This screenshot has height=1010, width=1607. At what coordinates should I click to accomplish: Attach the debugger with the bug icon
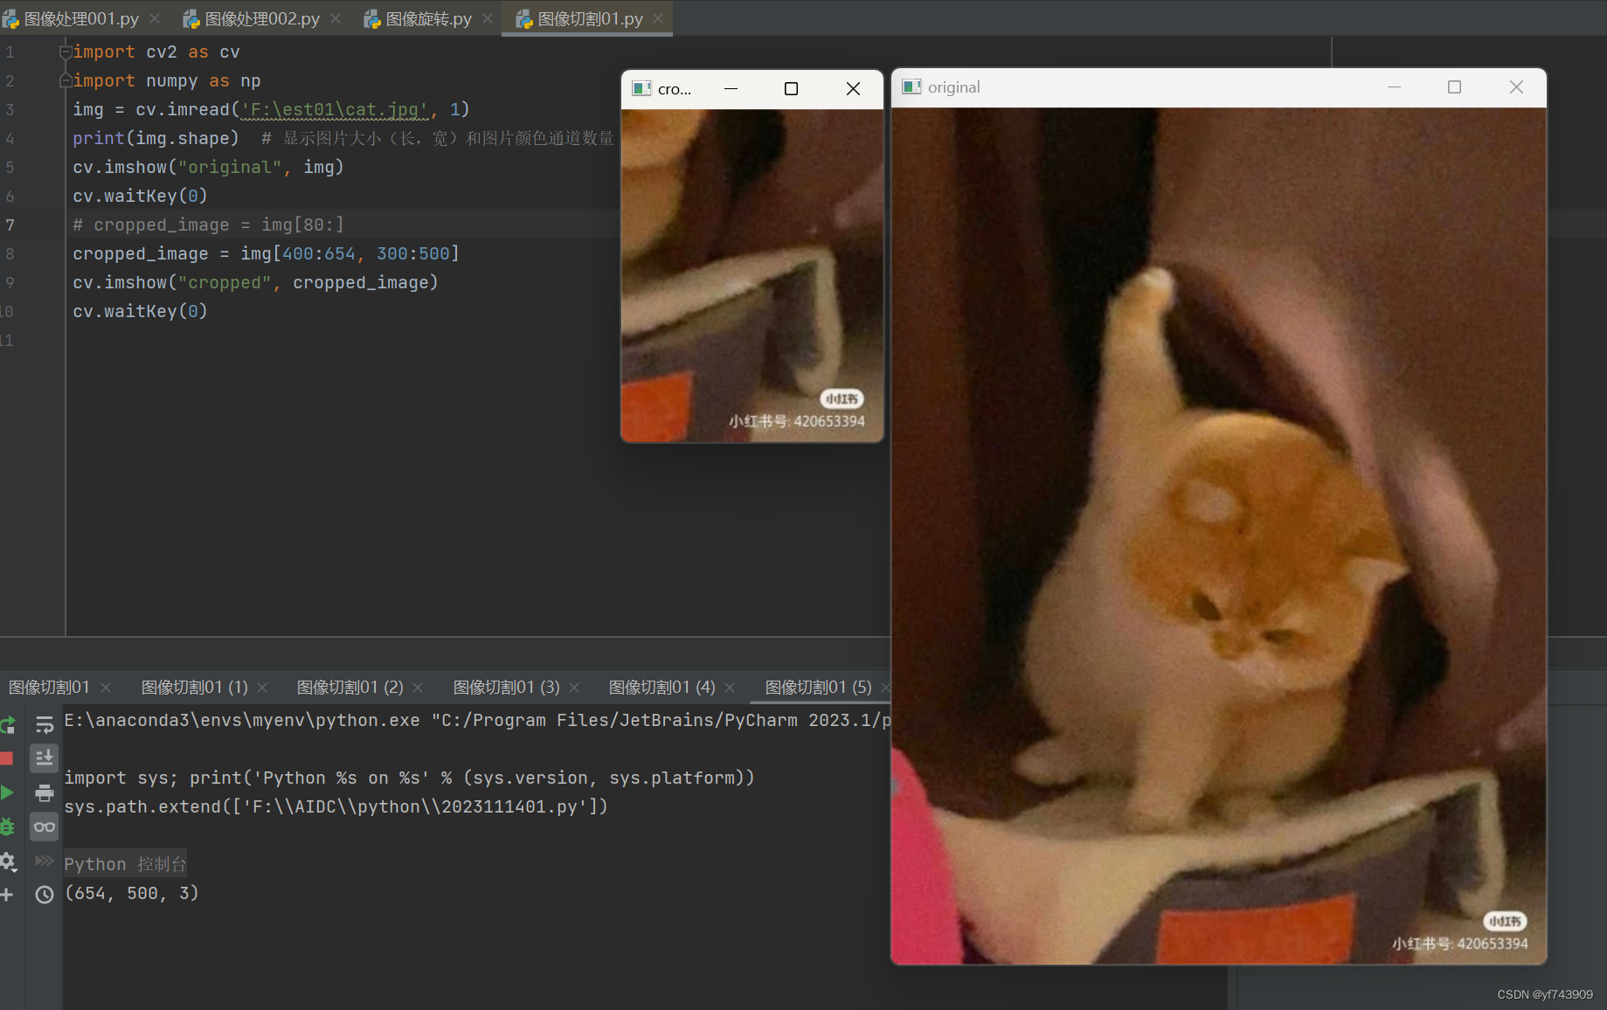point(7,827)
